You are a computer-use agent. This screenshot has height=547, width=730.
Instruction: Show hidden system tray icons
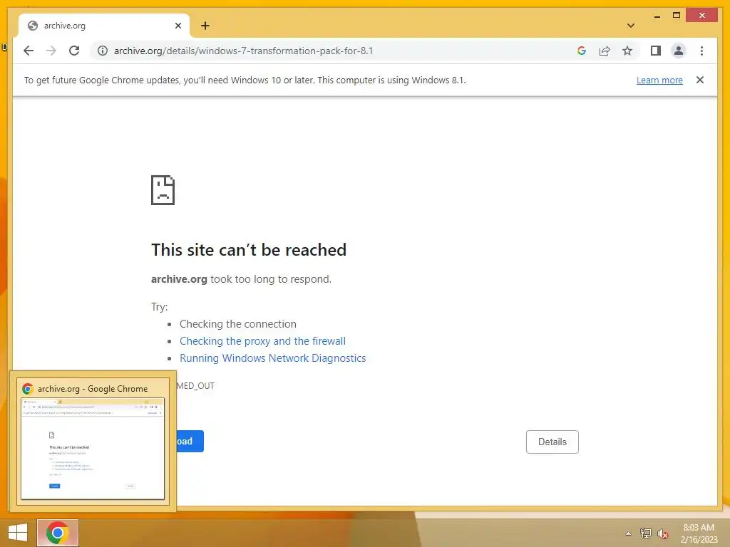tap(629, 533)
